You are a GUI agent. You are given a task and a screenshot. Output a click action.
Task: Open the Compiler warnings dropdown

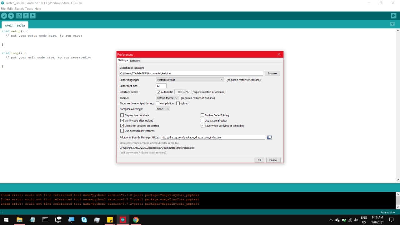point(163,109)
